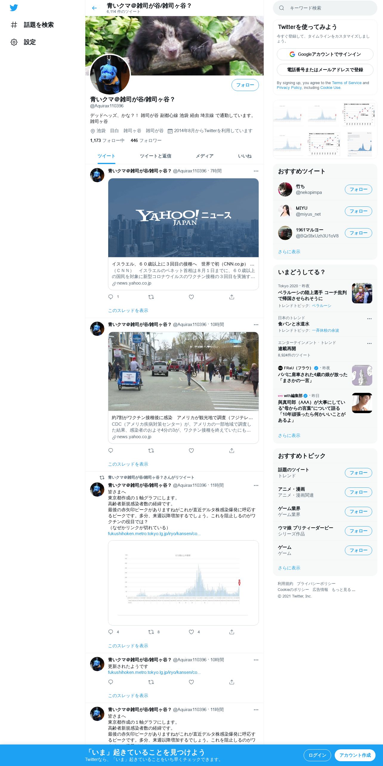The height and width of the screenshot is (766, 383).
Task: Switch to メディア tab
Action: (204, 156)
